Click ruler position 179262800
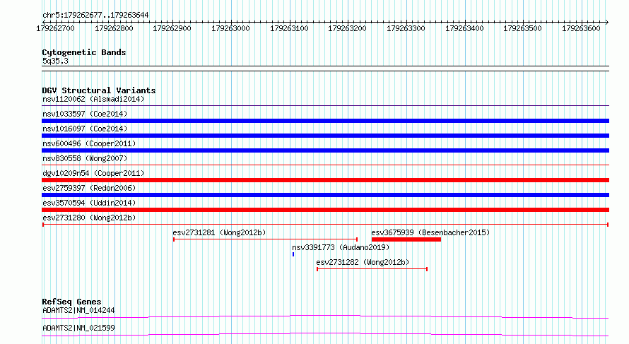This screenshot has height=344, width=629. pos(114,28)
